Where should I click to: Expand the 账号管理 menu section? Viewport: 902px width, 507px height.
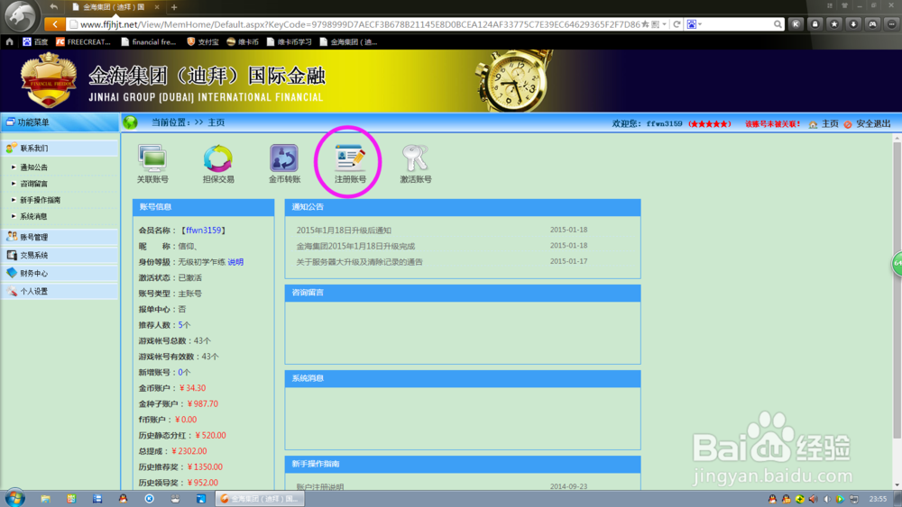pyautogui.click(x=60, y=237)
